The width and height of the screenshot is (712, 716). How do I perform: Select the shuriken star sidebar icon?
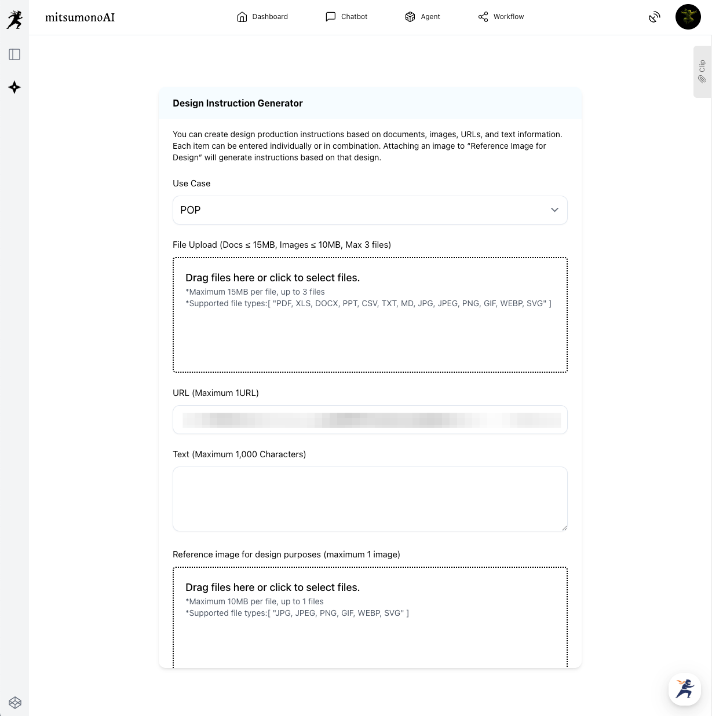click(x=14, y=87)
